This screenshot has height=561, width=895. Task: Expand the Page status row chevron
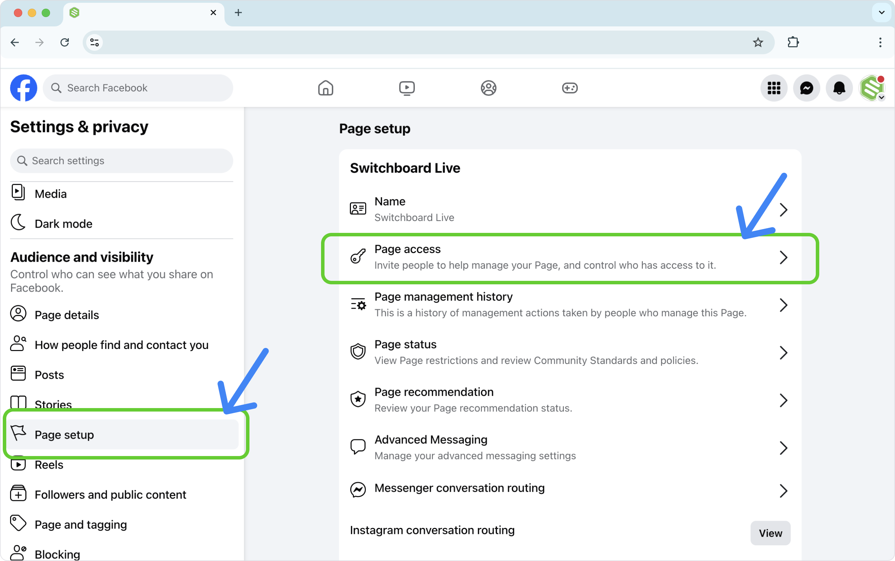tap(783, 352)
